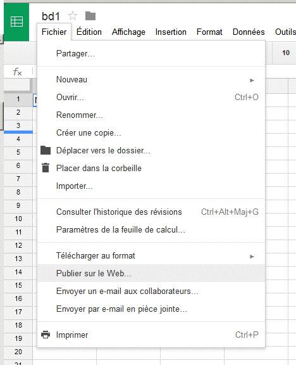Expand the Télécharger au format submenu arrow
The height and width of the screenshot is (365, 296).
252,257
